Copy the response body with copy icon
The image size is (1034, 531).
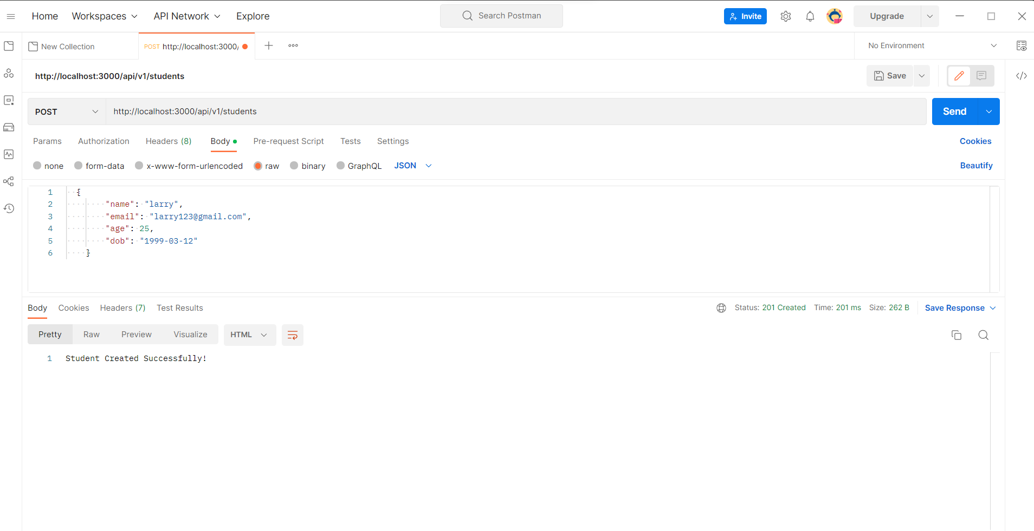[956, 335]
